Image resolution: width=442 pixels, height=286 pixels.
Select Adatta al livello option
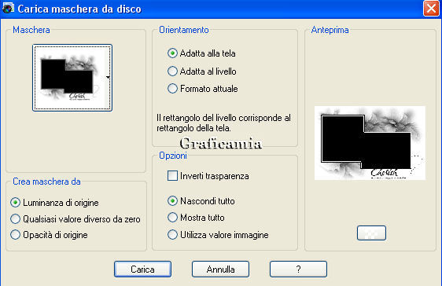pos(202,71)
